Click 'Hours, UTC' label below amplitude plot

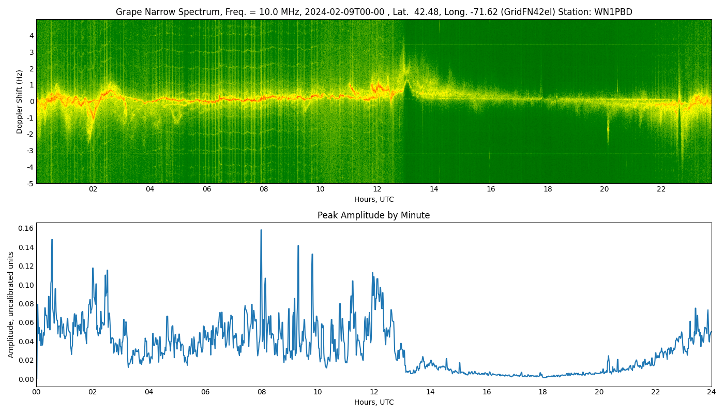click(373, 403)
